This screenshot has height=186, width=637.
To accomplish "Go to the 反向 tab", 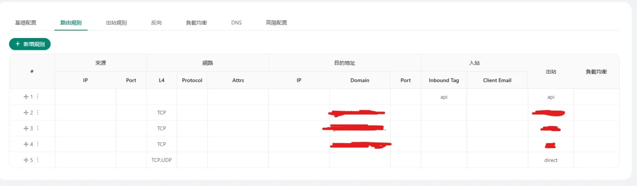I will point(156,23).
